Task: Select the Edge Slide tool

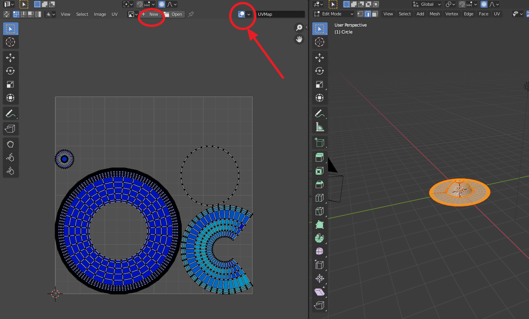Action: click(x=320, y=265)
